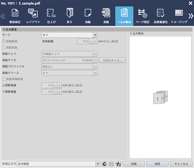Click the reset favorites refresh icon
The height and width of the screenshot is (168, 194).
104,164
